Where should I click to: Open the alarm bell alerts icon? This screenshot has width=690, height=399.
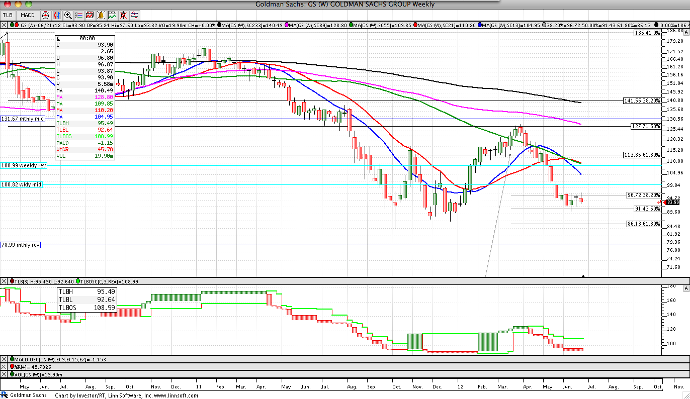tap(101, 15)
